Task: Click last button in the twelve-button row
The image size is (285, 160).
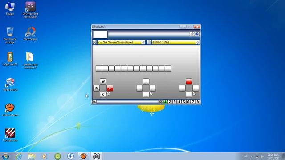Action: coord(168,68)
